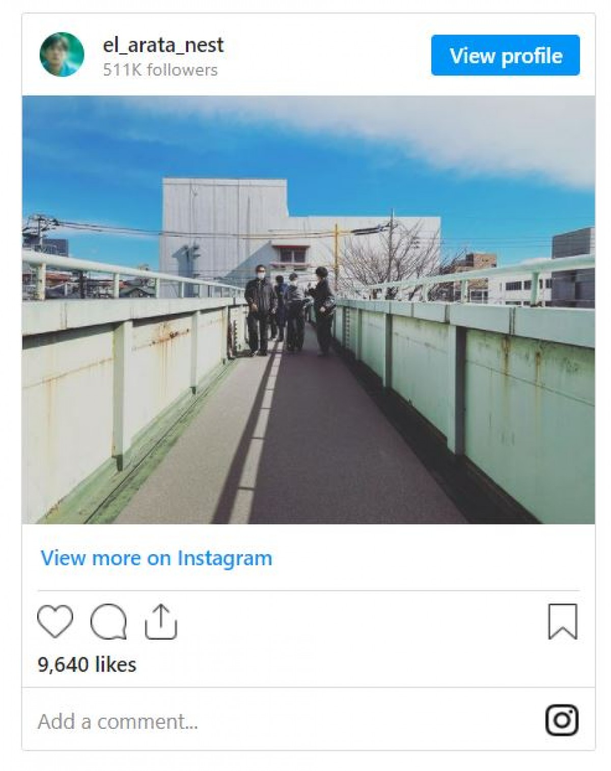Open the Instagram logo icon
This screenshot has height=771, width=611.
(562, 720)
